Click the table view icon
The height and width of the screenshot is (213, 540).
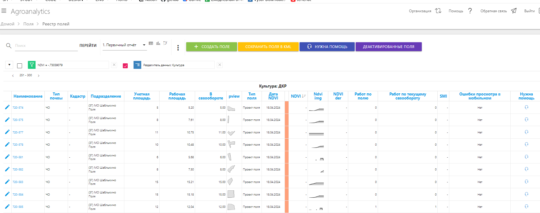(151, 43)
